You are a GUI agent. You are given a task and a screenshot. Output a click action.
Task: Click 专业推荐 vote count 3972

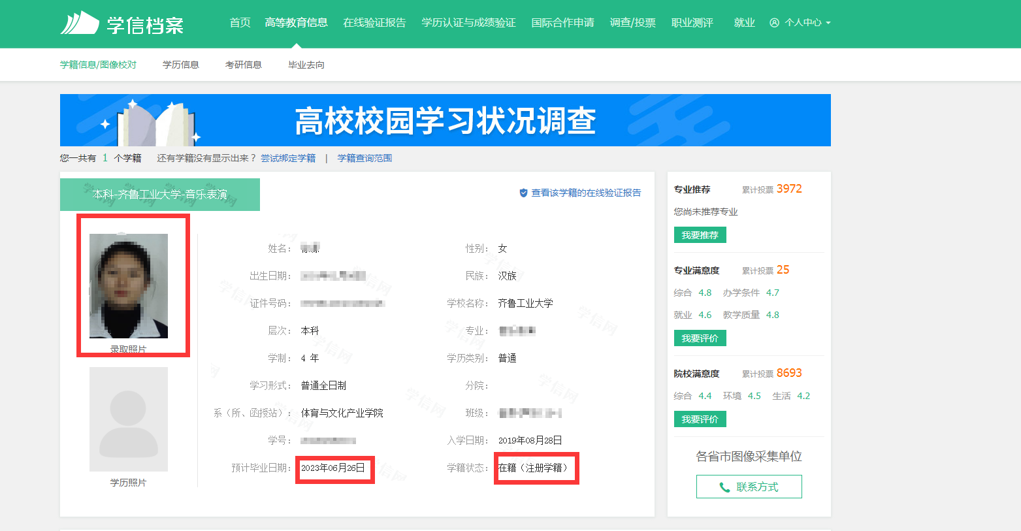[x=789, y=189]
